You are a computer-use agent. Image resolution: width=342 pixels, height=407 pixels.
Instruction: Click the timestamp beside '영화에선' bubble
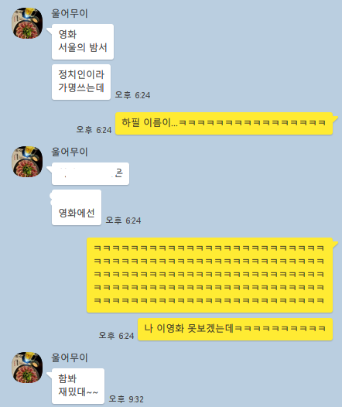[123, 221]
